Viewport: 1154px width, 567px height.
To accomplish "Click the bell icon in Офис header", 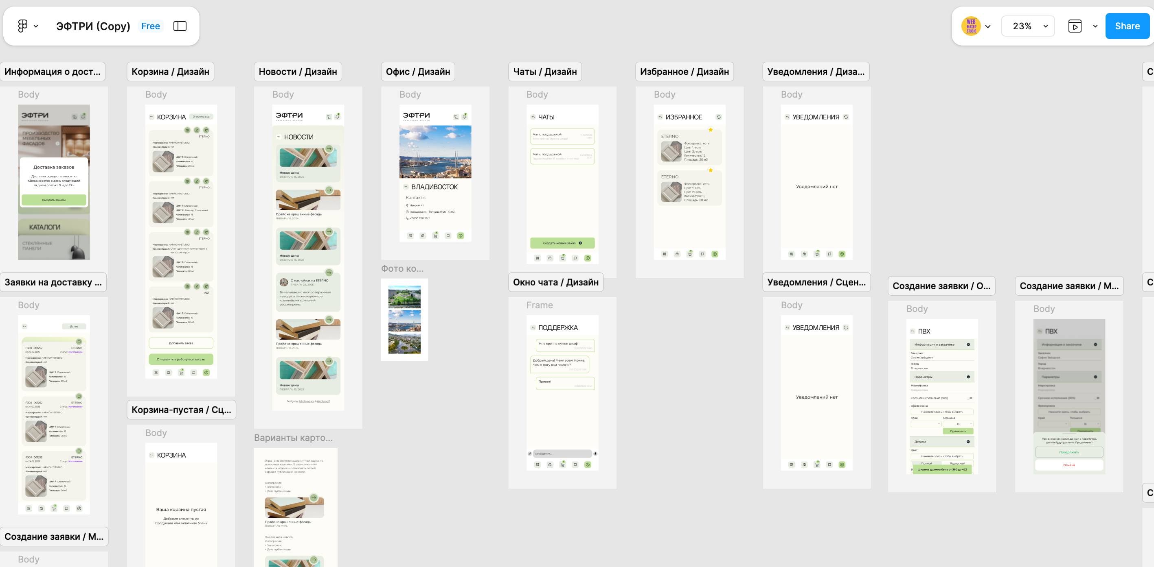I will pyautogui.click(x=465, y=117).
